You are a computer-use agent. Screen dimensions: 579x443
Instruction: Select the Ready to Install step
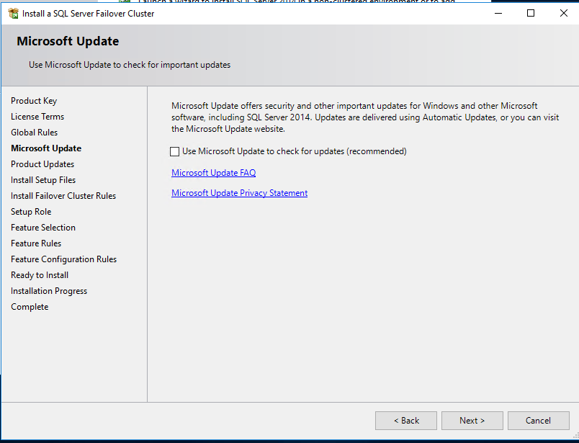click(x=40, y=275)
